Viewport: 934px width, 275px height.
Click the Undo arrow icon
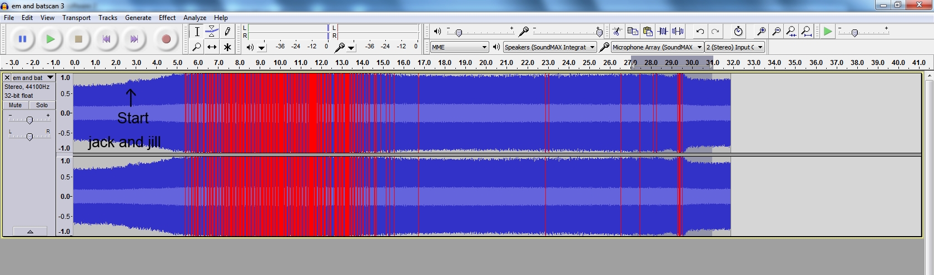coord(700,31)
